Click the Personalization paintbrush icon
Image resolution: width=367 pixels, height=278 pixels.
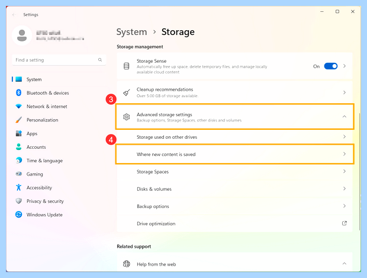[x=18, y=120]
